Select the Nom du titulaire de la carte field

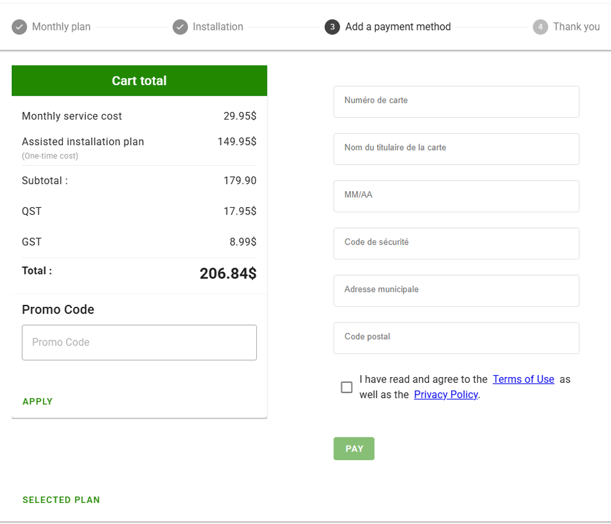click(x=456, y=149)
